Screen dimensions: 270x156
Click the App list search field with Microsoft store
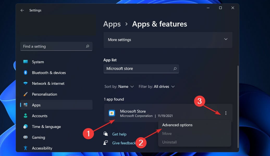141,69
